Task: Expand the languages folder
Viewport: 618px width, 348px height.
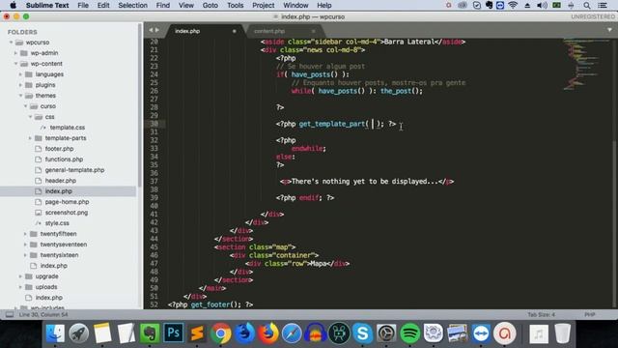Action: 20,74
